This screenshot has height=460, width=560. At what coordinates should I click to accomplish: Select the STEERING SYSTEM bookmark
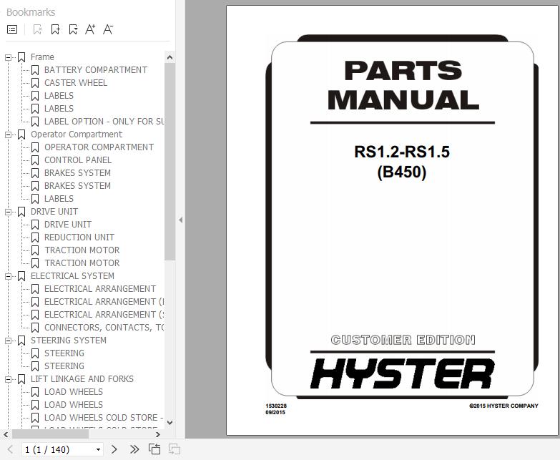tap(69, 341)
